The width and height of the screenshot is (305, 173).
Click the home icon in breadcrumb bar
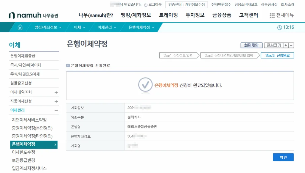click(20, 27)
